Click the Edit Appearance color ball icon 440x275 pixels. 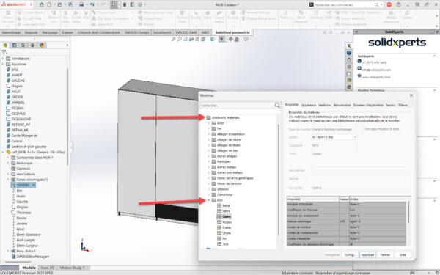tap(231, 40)
